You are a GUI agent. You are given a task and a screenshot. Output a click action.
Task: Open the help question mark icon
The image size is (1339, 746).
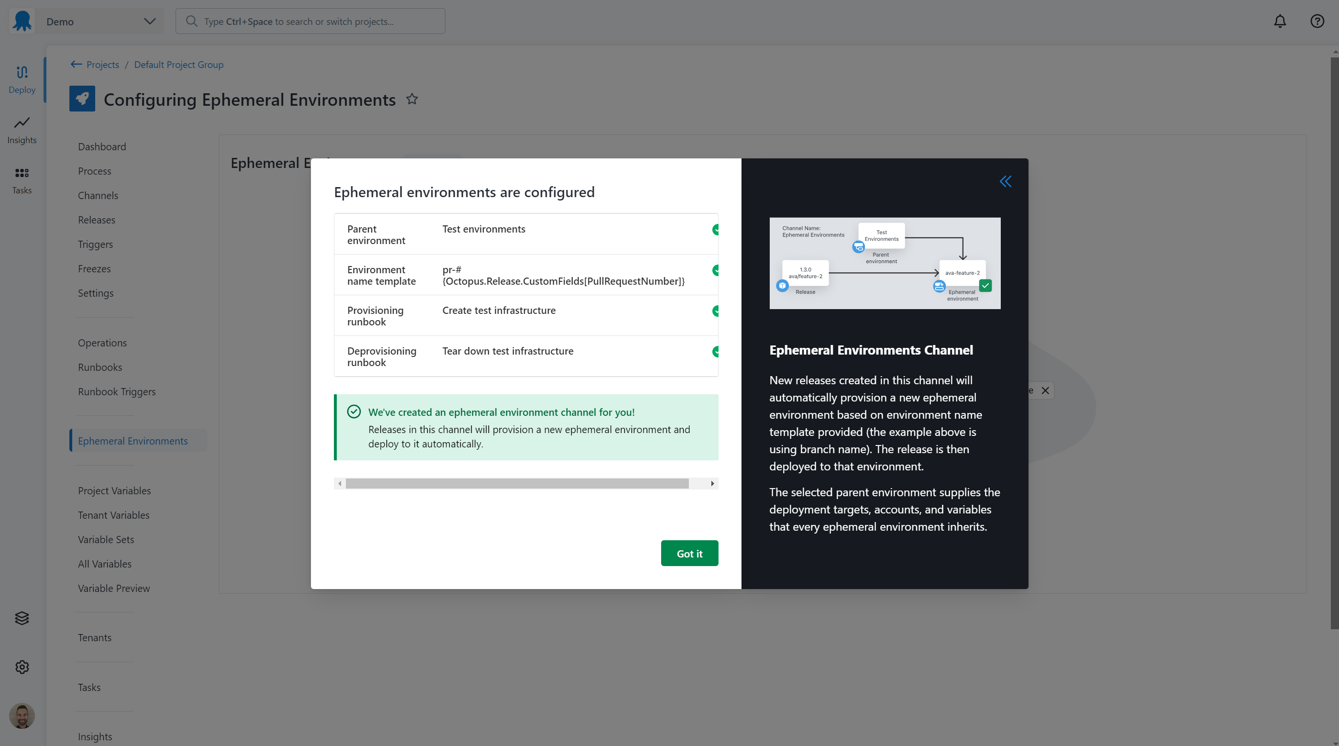pyautogui.click(x=1317, y=22)
